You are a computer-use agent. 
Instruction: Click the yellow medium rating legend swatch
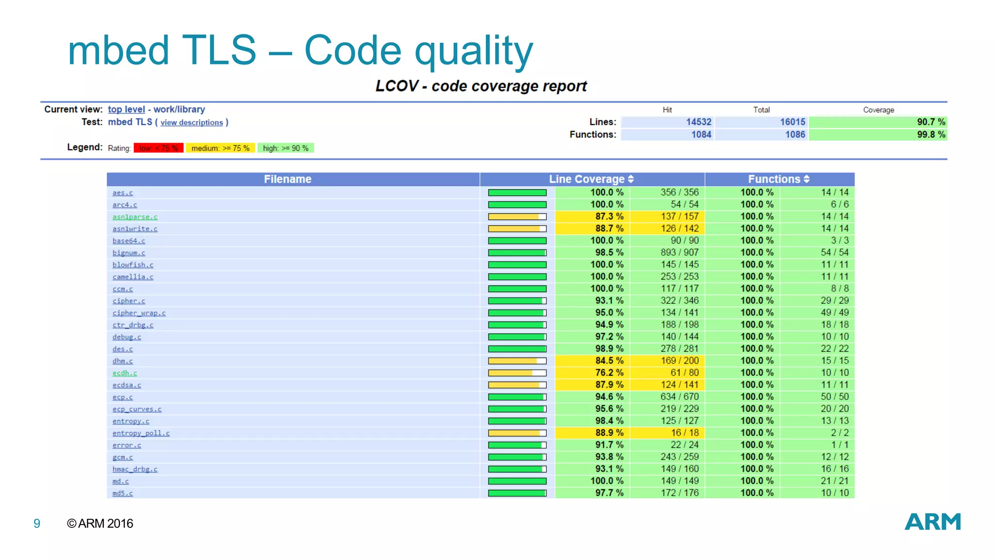220,148
